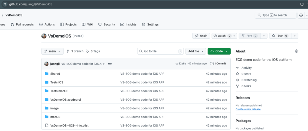Viewport: 308px width, 131px height.
Task: Open the green Code dropdown
Action: [219, 51]
